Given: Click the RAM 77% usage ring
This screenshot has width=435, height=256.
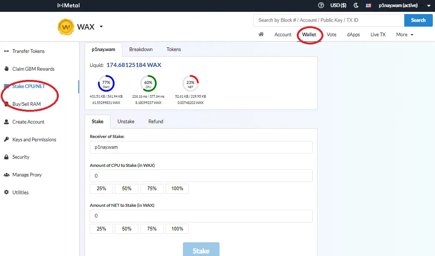Looking at the screenshot, I should point(106,84).
